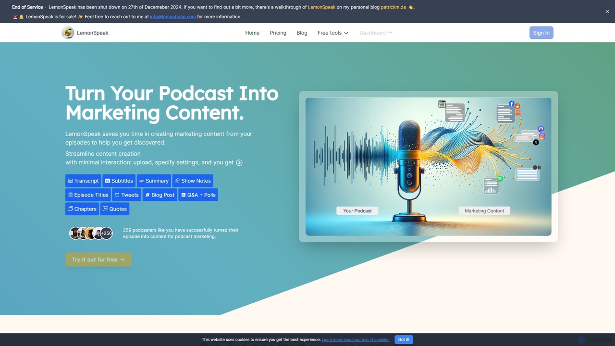Click the Facebook icon in illustration
The height and width of the screenshot is (346, 615).
512,104
